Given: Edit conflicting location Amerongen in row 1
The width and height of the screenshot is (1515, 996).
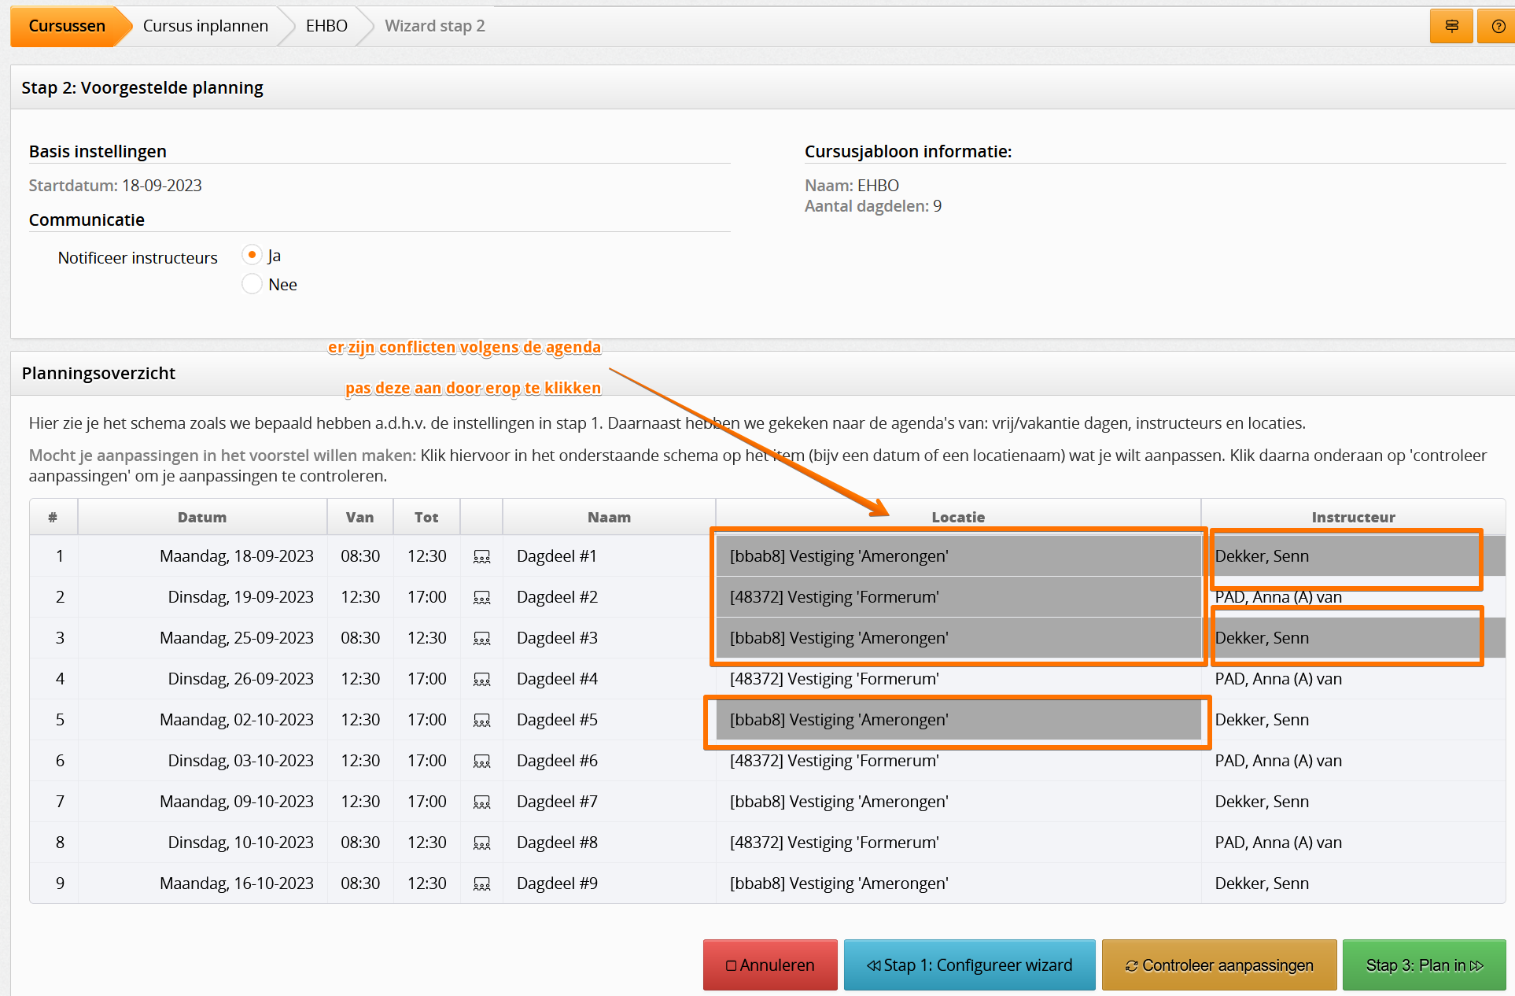Looking at the screenshot, I should [x=839, y=556].
